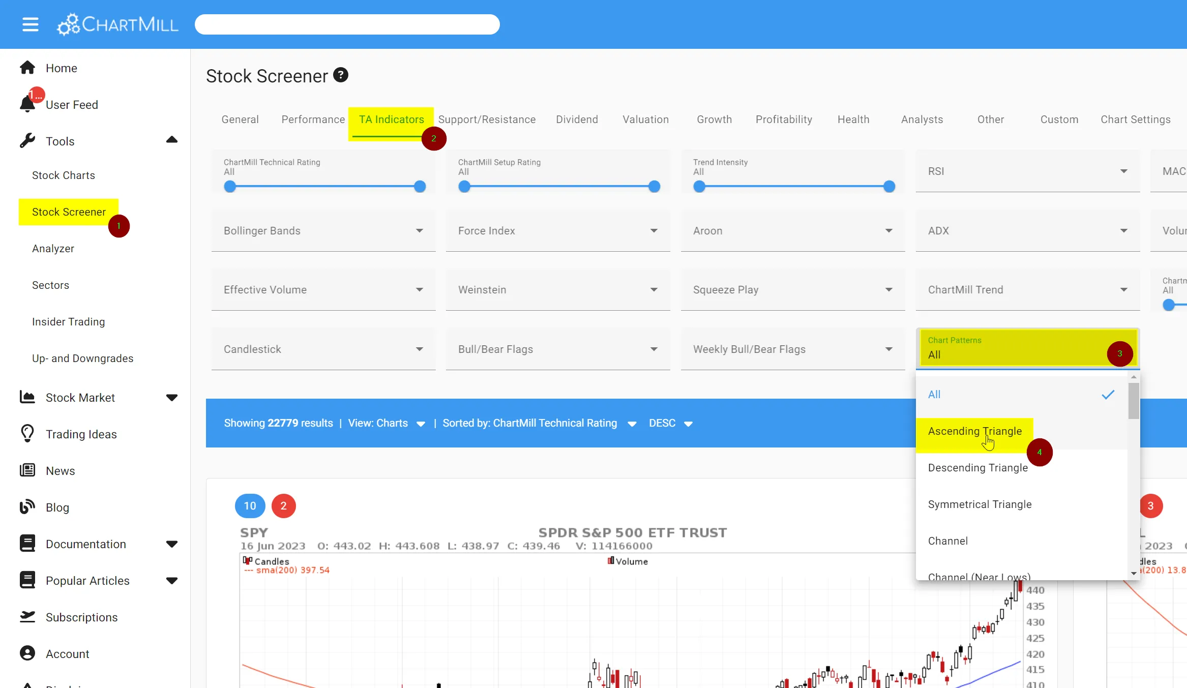
Task: Select All in Chart Patterns list
Action: pos(1022,395)
